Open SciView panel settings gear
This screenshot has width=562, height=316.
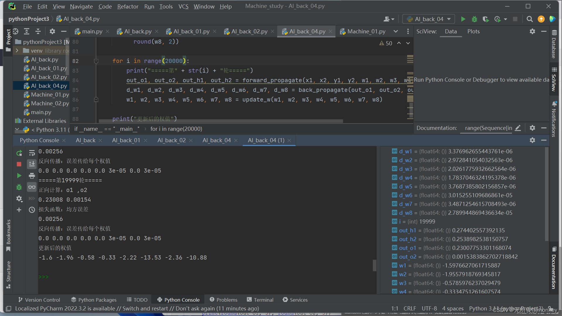532,31
